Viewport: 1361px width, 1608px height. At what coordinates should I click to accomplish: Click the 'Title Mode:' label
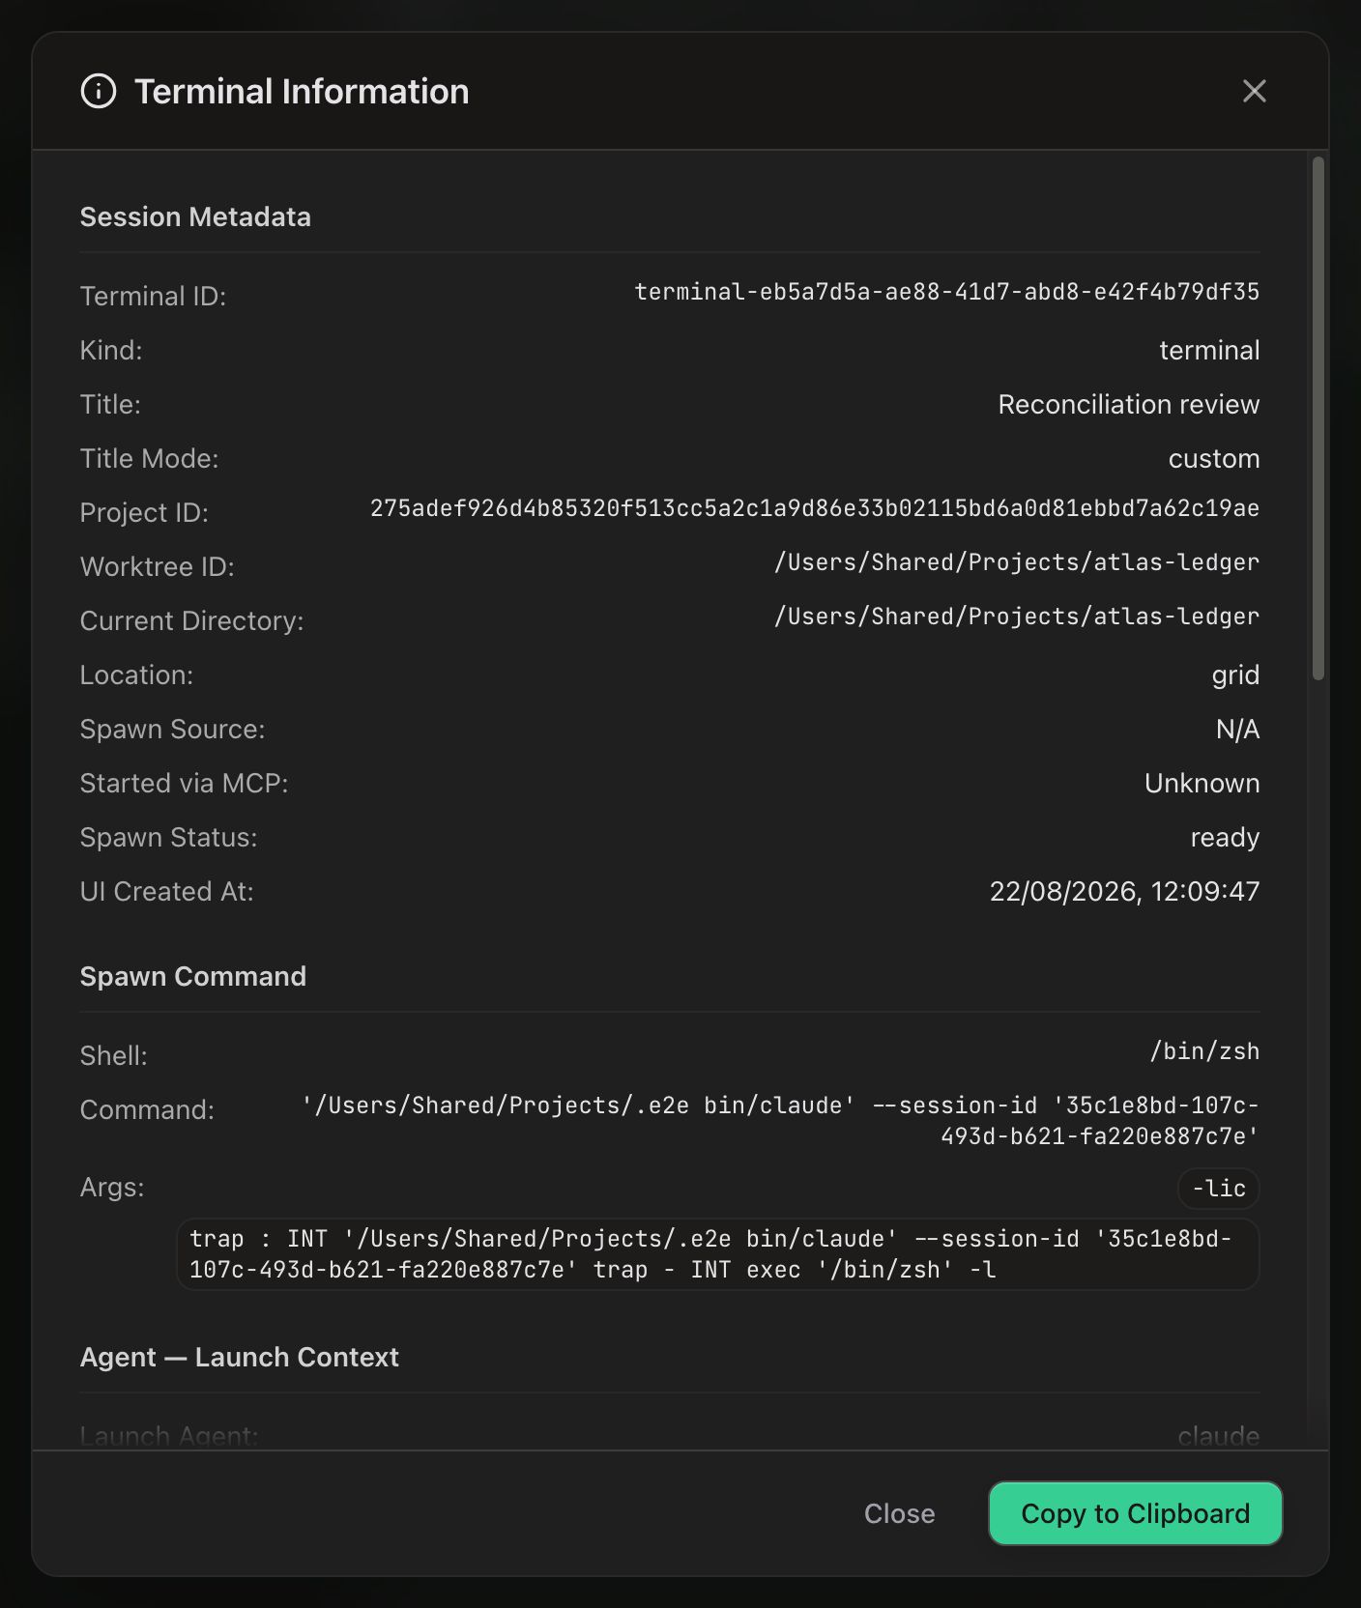pos(150,458)
